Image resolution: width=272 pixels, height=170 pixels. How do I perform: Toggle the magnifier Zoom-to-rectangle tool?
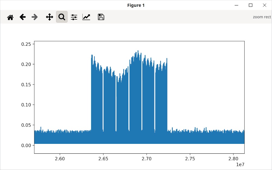61,17
